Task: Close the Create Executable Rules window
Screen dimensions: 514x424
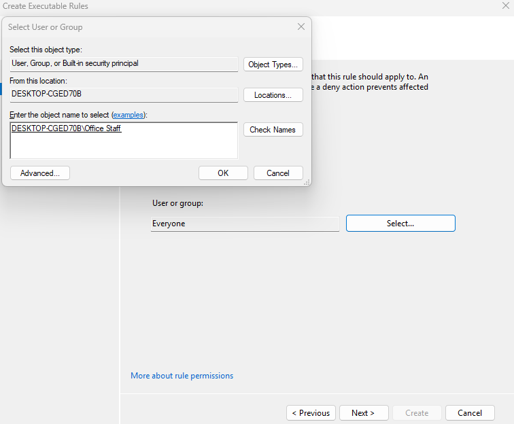Action: 504,6
